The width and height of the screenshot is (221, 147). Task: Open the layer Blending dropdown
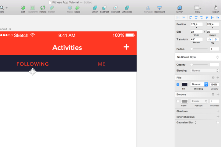[204, 71]
